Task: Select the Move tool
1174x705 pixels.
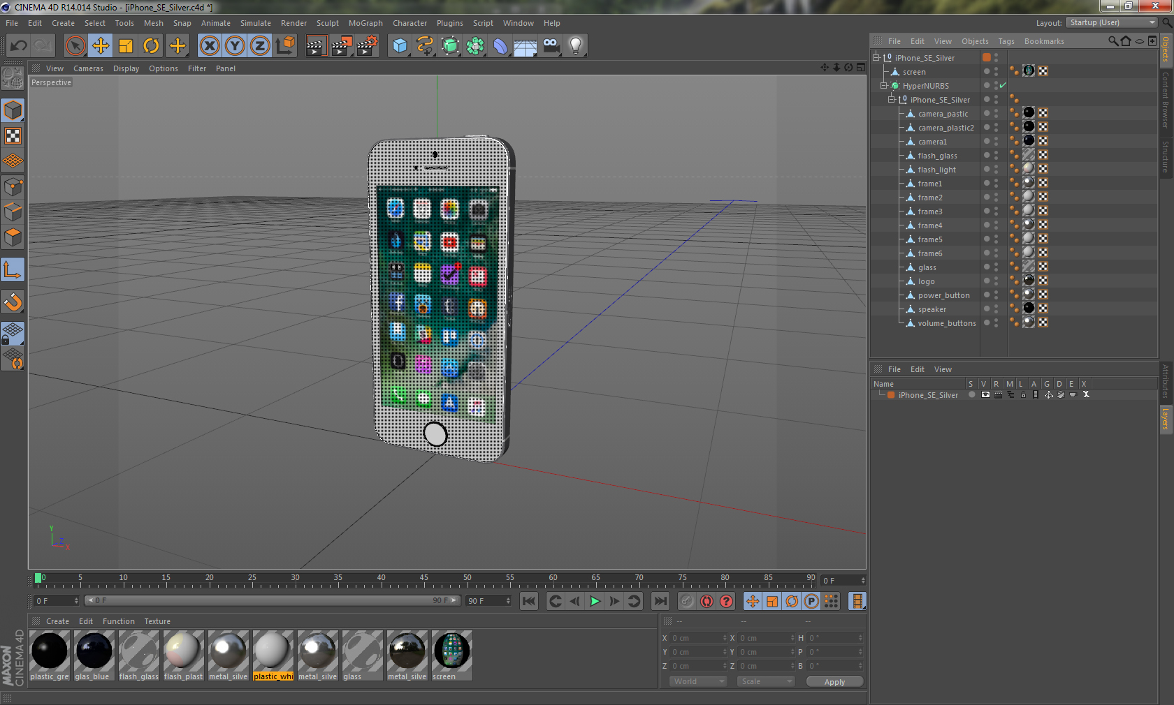Action: coord(101,46)
